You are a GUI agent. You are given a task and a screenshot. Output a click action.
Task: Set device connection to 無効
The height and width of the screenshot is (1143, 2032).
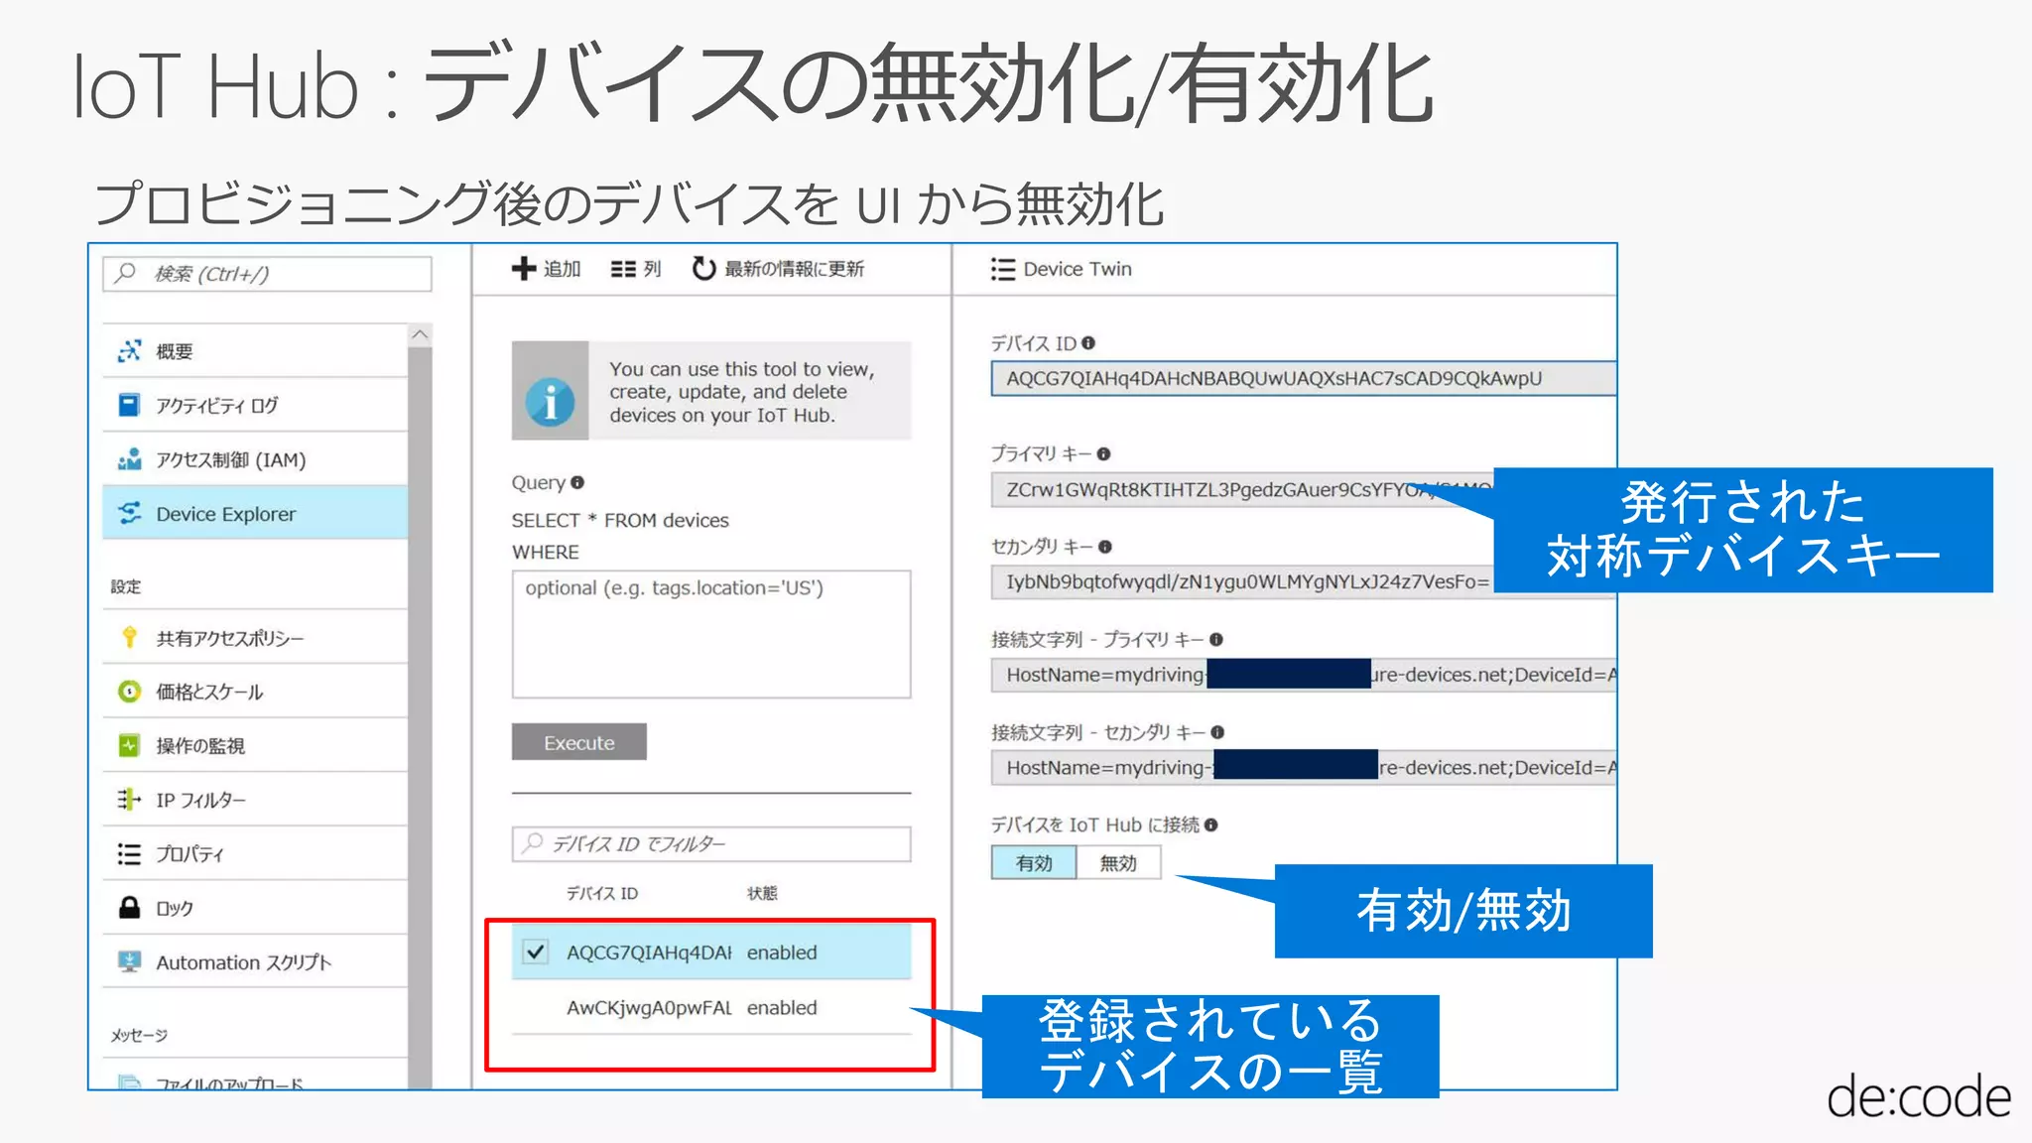[1118, 863]
